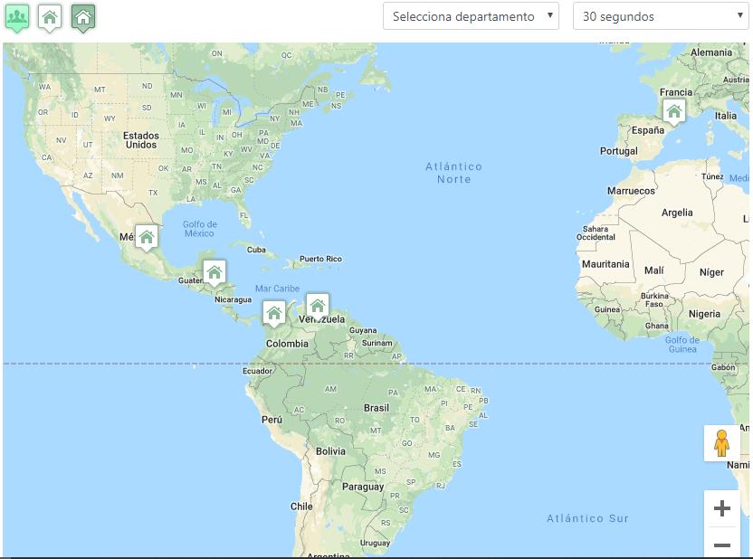
Task: Expand the 30 segundos refresh interval dropdown
Action: coord(660,16)
